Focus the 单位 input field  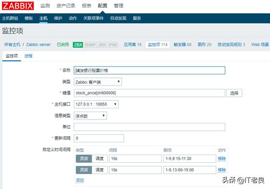[x=149, y=127]
